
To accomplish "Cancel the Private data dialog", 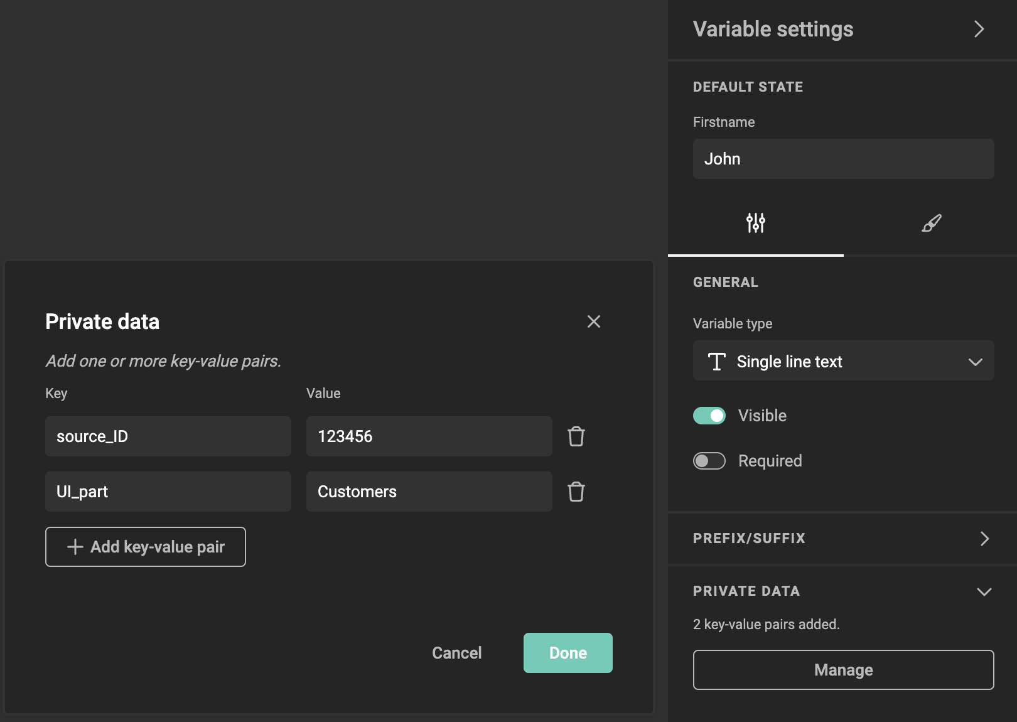I will [457, 653].
